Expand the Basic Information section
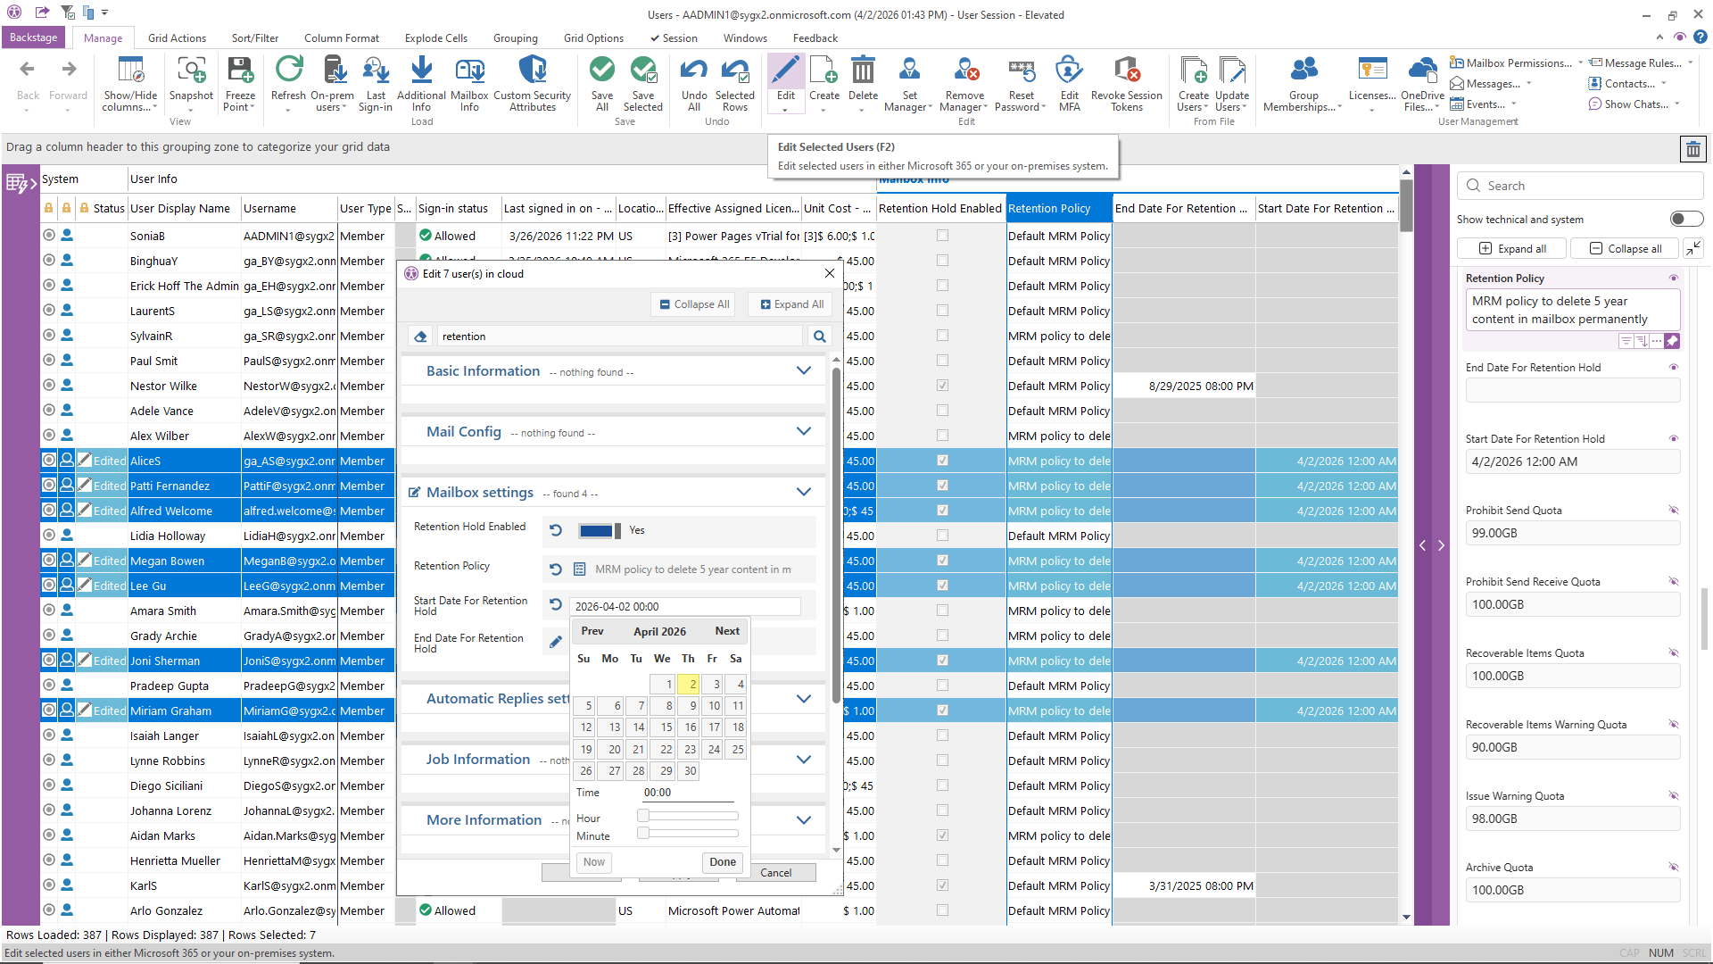 click(x=804, y=371)
